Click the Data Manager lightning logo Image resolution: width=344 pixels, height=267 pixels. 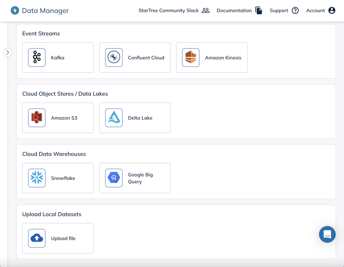pos(15,10)
